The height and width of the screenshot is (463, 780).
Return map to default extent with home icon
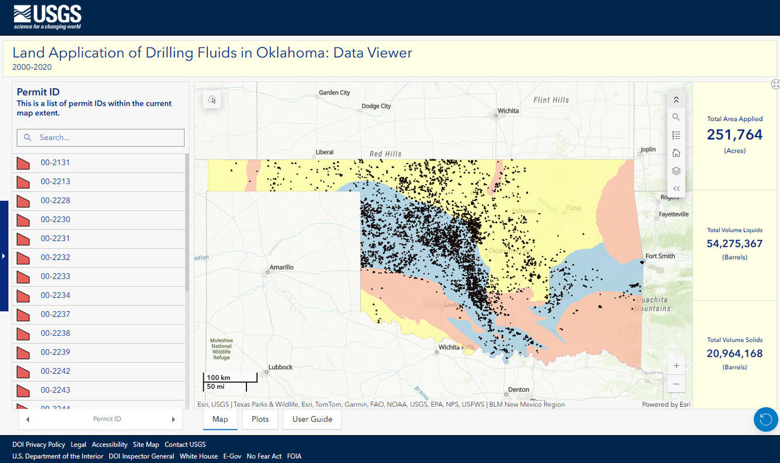(675, 153)
